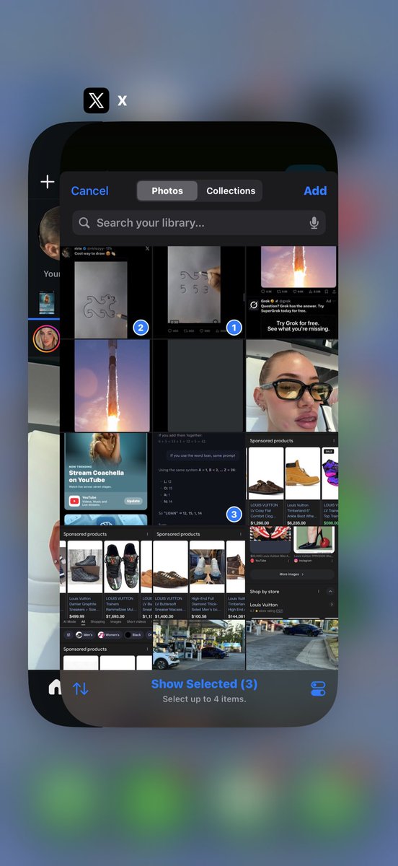The height and width of the screenshot is (866, 398).
Task: Select the blank dark thumbnail
Action: (198, 385)
